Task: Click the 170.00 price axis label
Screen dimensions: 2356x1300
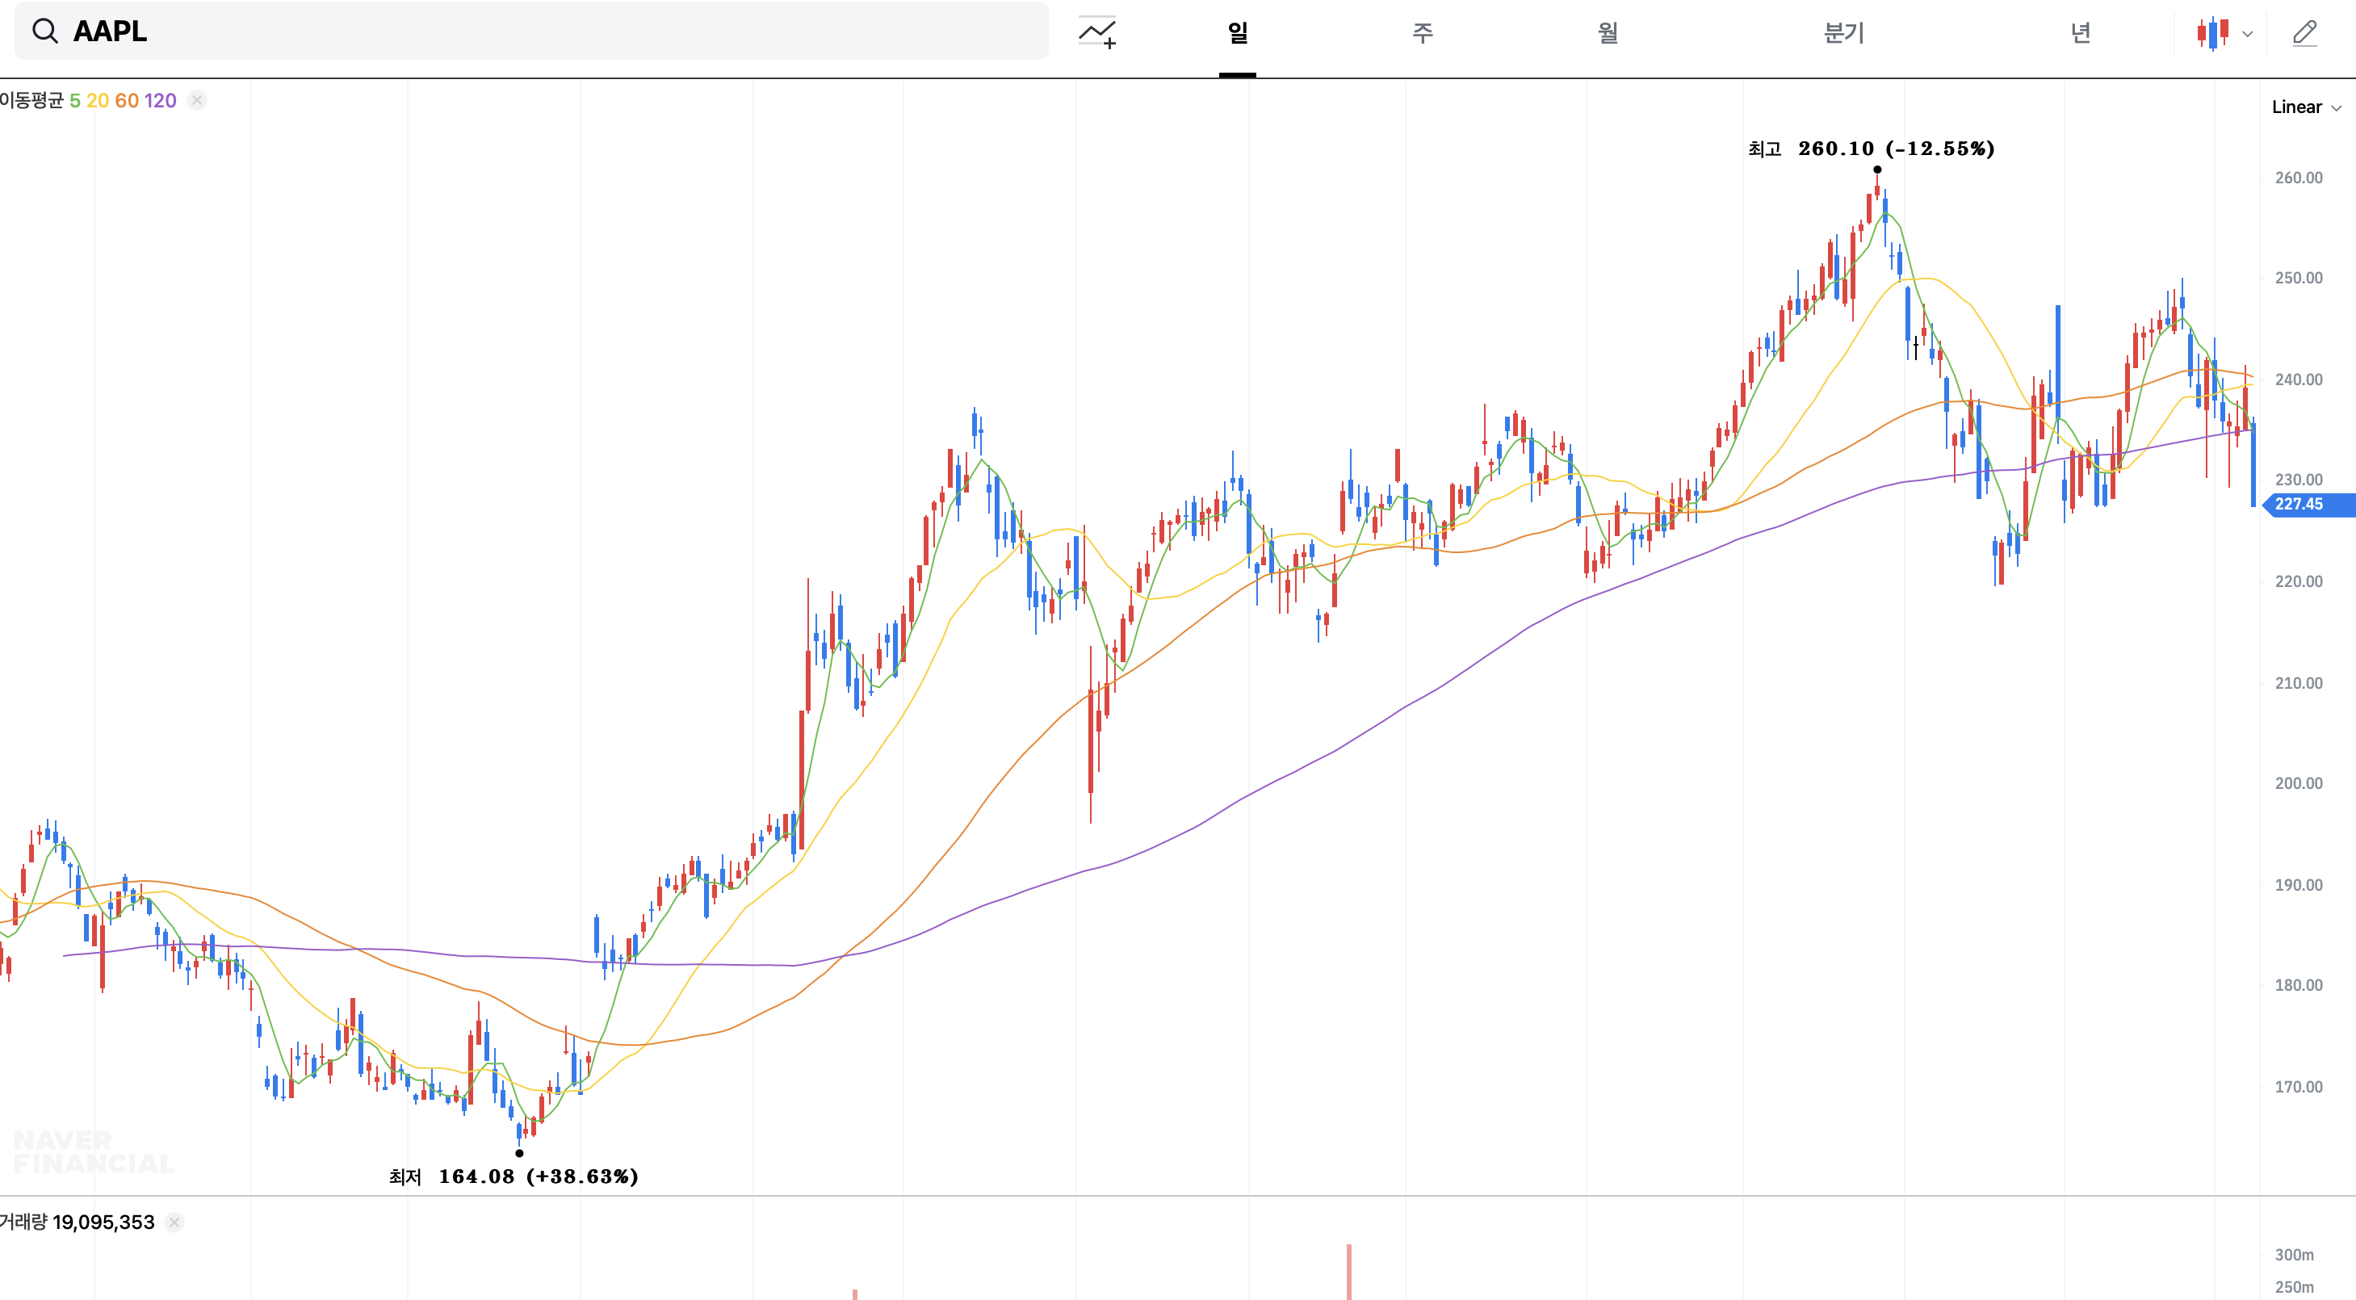Action: (x=2299, y=1087)
